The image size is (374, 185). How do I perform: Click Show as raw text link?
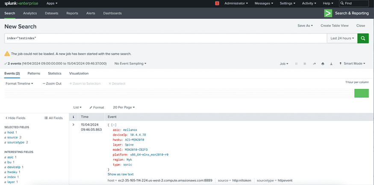[x=121, y=174]
